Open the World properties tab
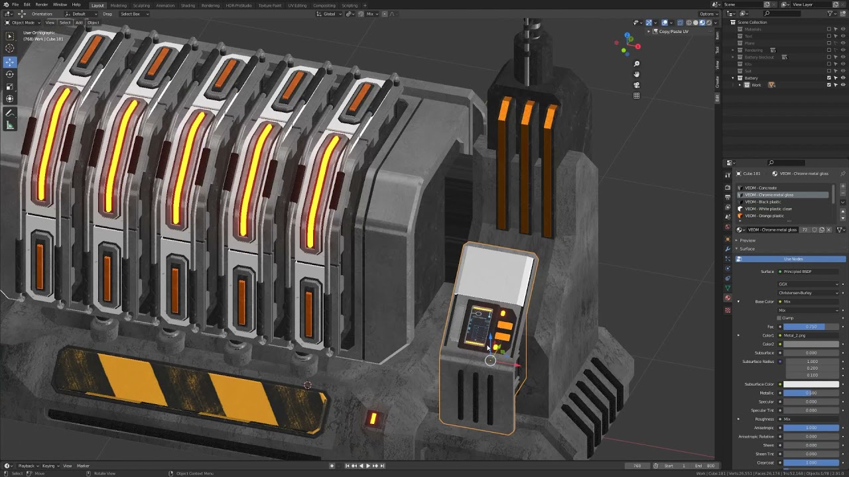 pos(728,227)
